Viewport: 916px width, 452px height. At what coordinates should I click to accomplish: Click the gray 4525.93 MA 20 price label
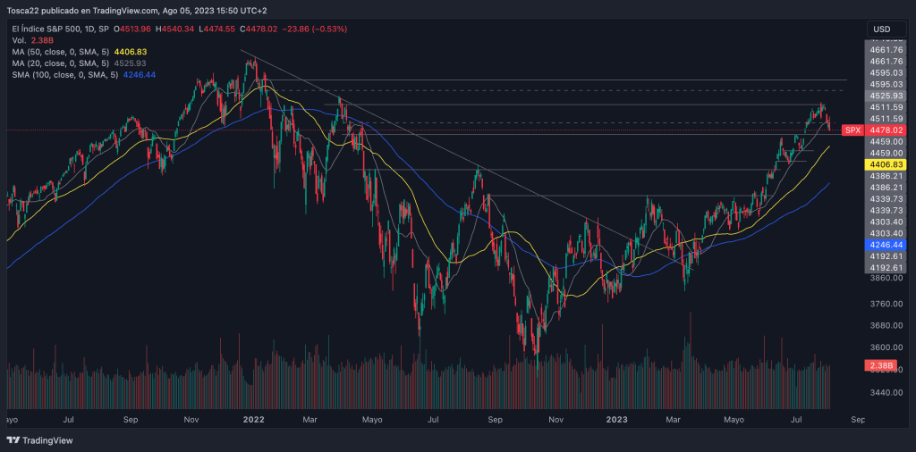click(886, 96)
